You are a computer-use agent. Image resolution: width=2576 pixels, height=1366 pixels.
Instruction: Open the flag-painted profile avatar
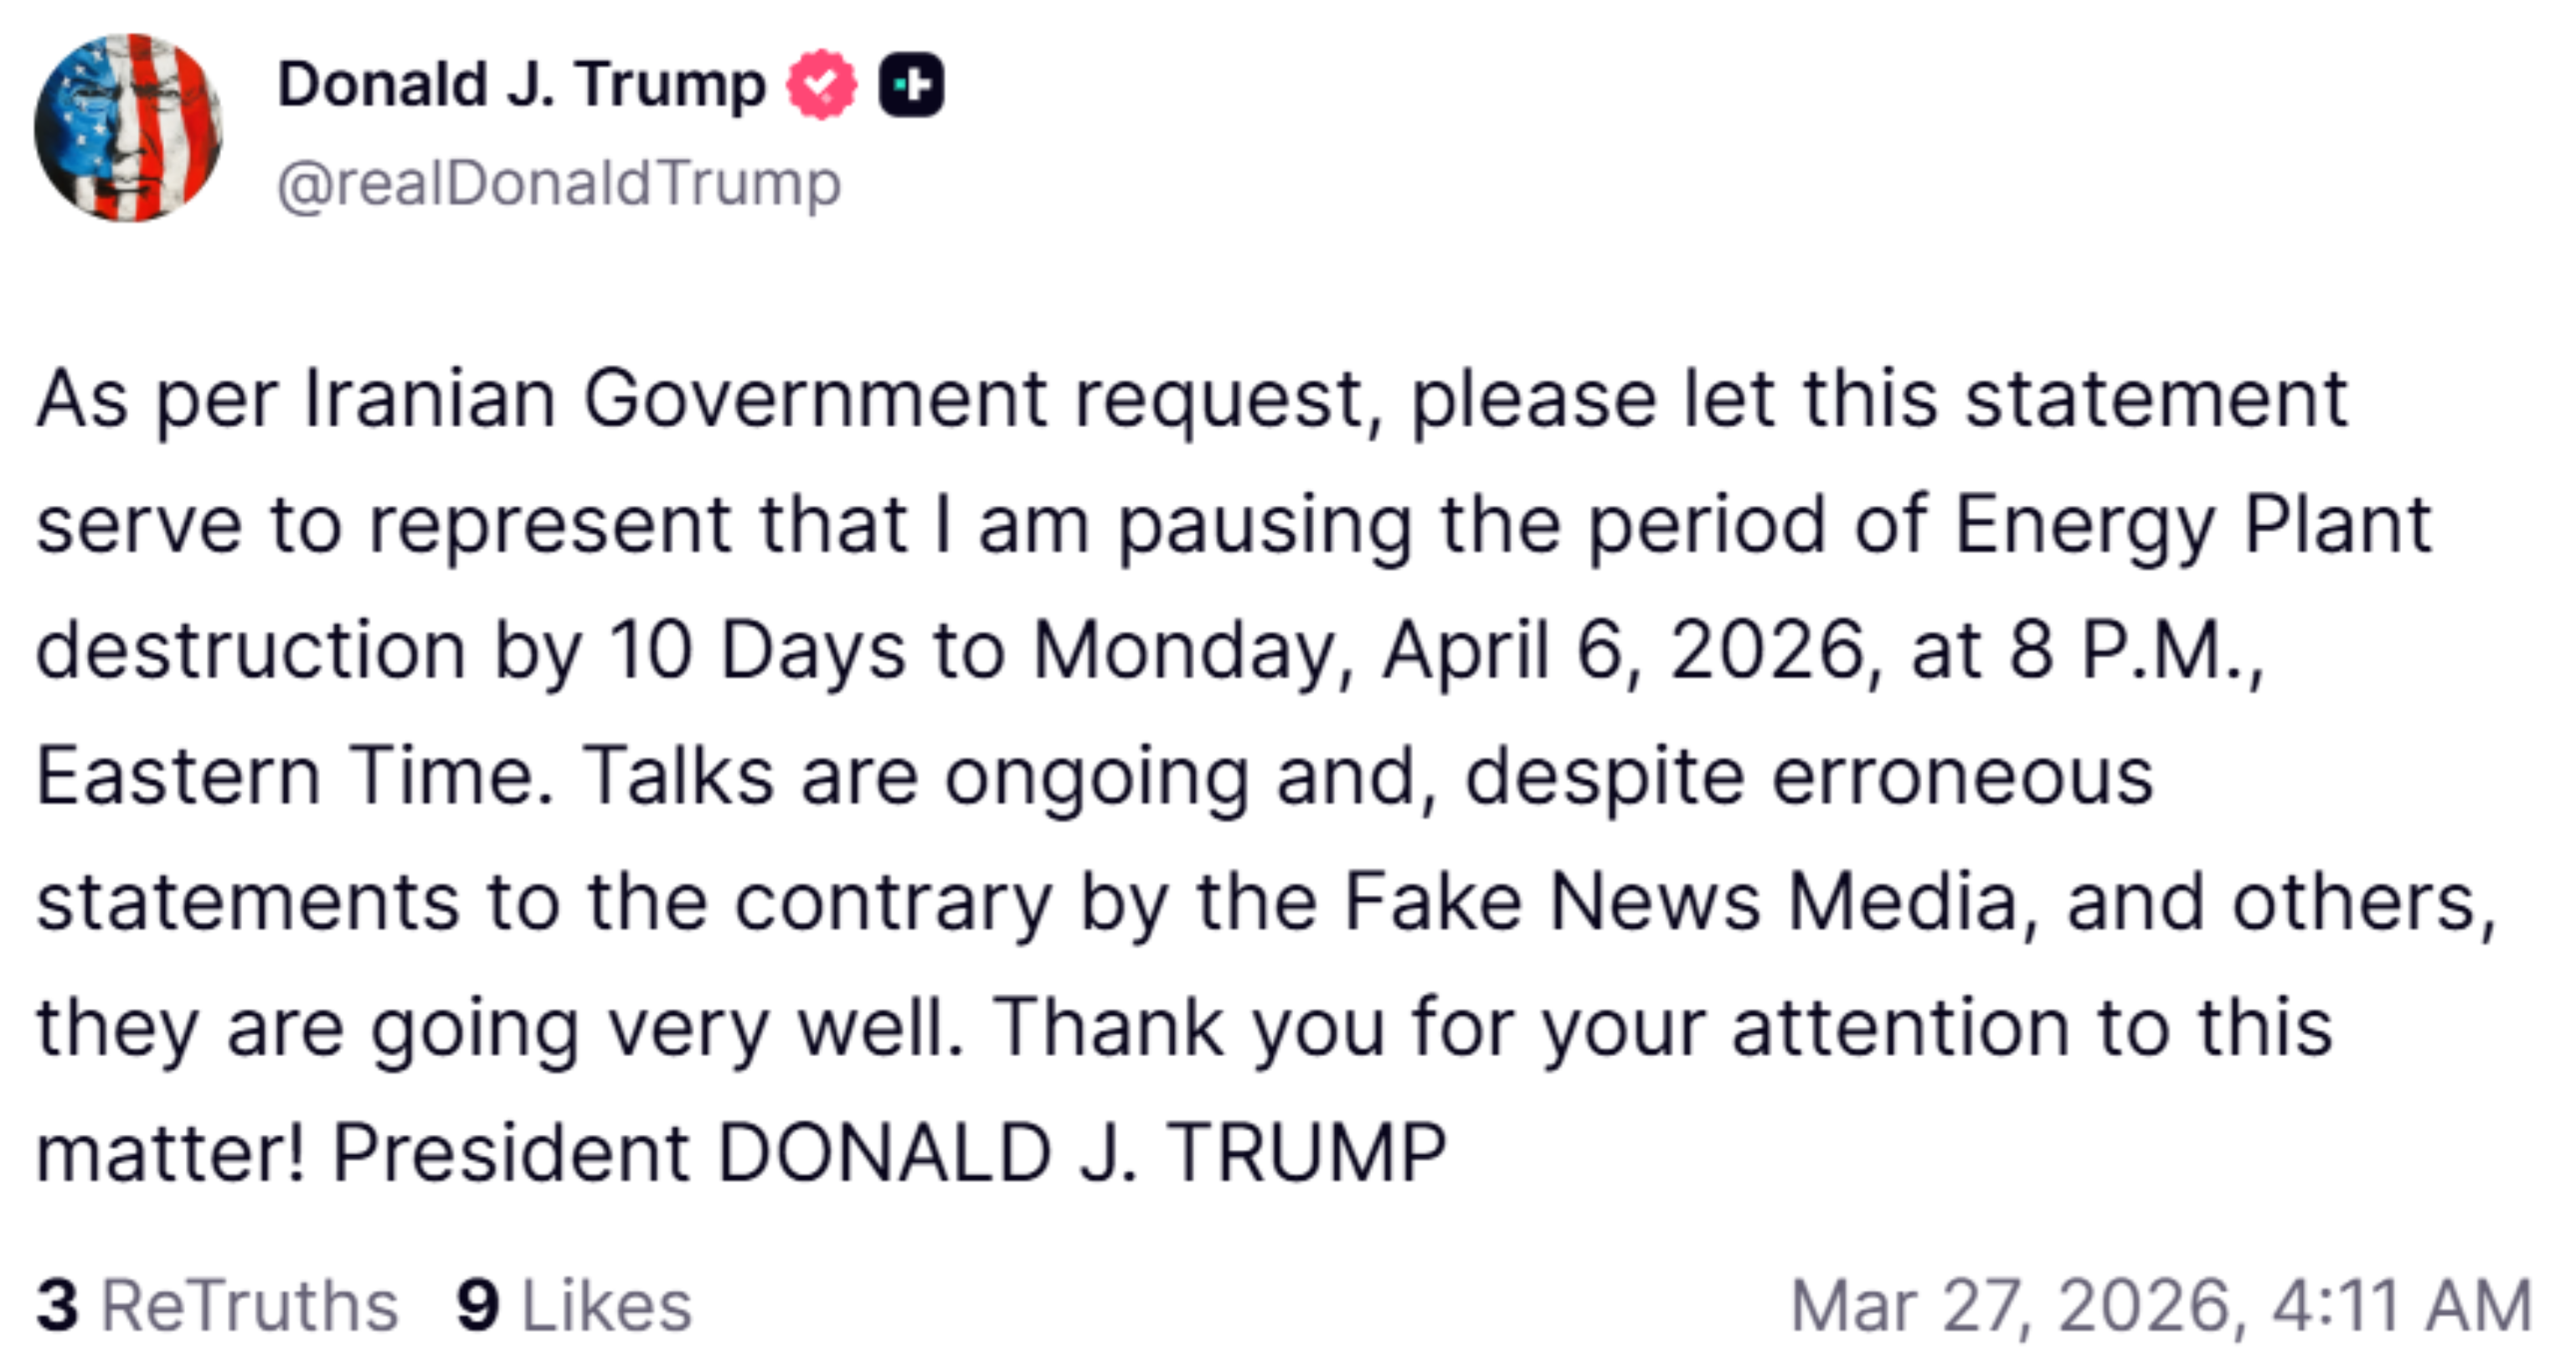tap(128, 128)
